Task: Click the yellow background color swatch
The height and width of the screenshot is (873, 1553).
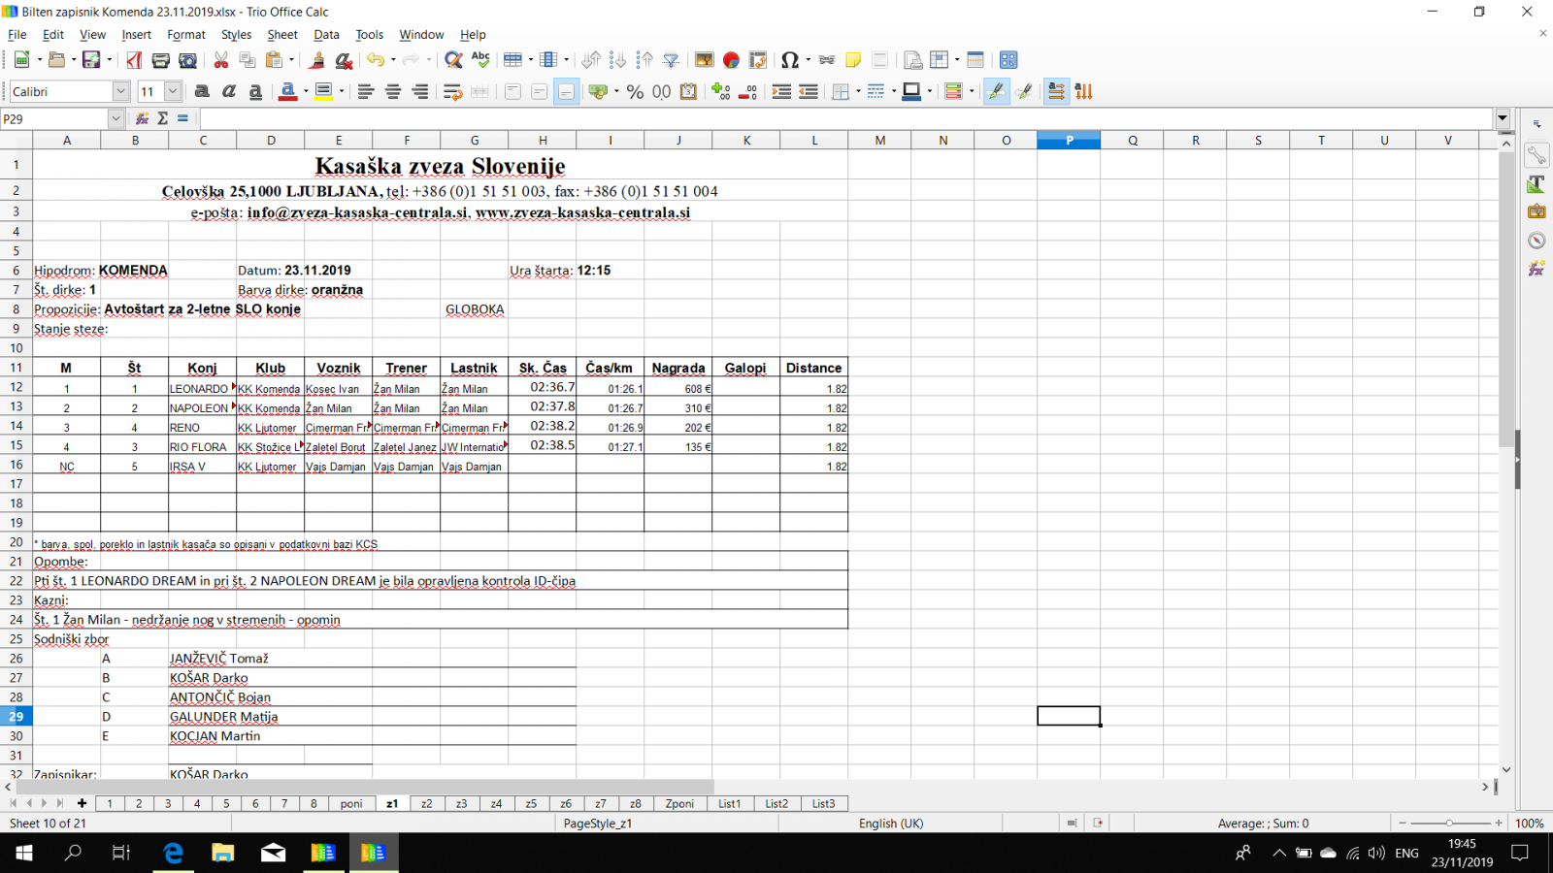Action: tap(323, 91)
